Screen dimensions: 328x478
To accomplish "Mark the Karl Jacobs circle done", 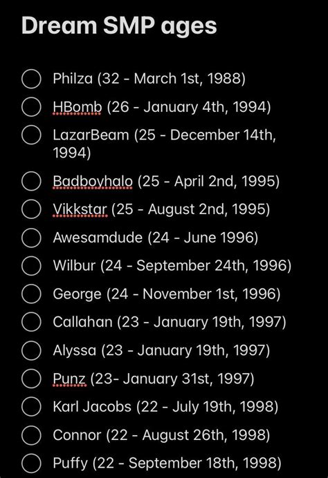I will 31,407.
